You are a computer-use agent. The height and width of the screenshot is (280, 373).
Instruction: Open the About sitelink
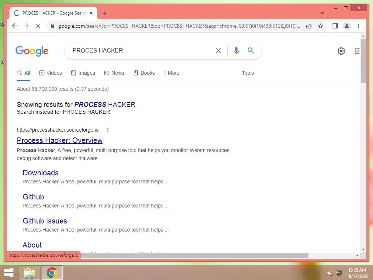tap(32, 245)
